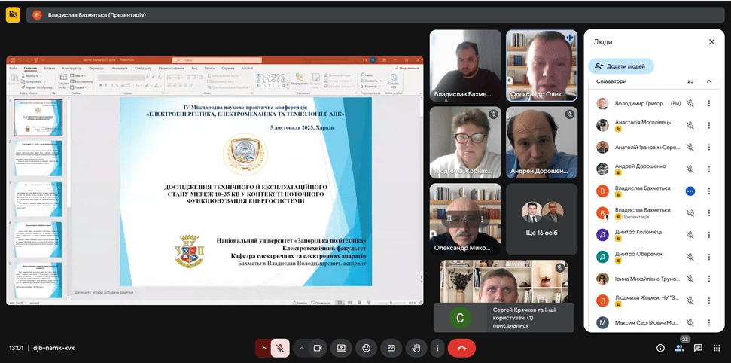Expand audio settings arrow beside microphone
The image size is (731, 363).
263,348
